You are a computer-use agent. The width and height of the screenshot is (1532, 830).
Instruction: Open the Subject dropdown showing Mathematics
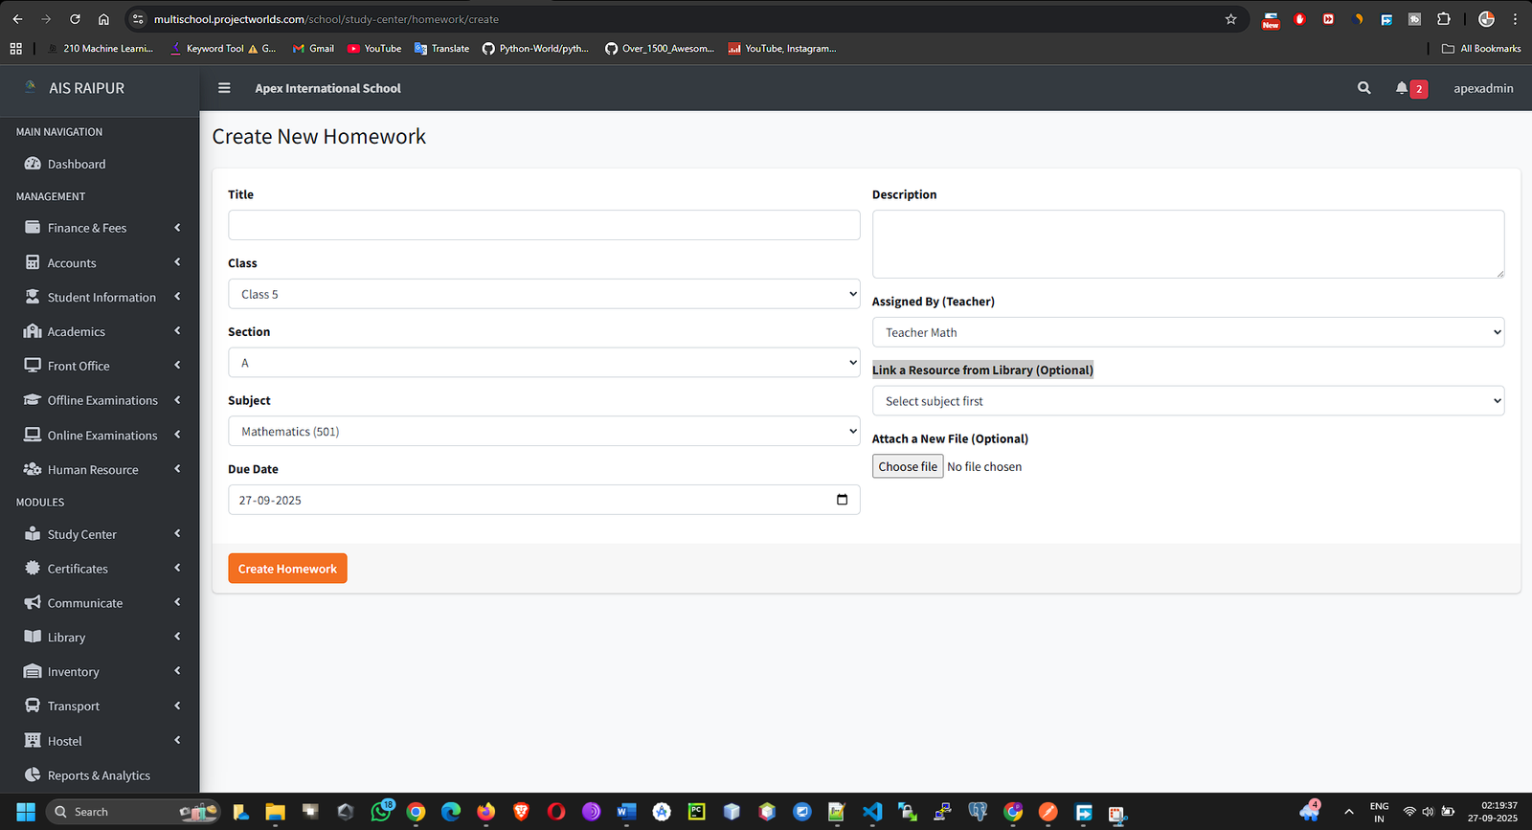543,432
